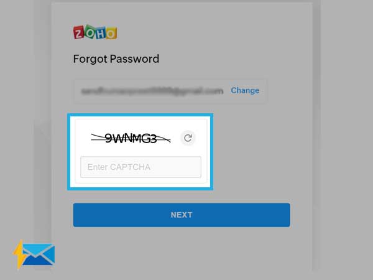This screenshot has height=280, width=373.
Task: Click the yellow O block in logo
Action: click(111, 34)
